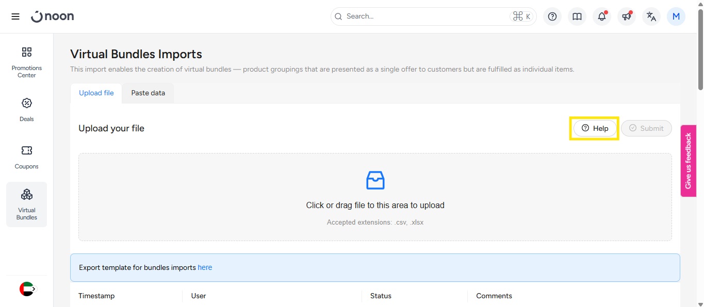Click the language translate icon

(651, 16)
